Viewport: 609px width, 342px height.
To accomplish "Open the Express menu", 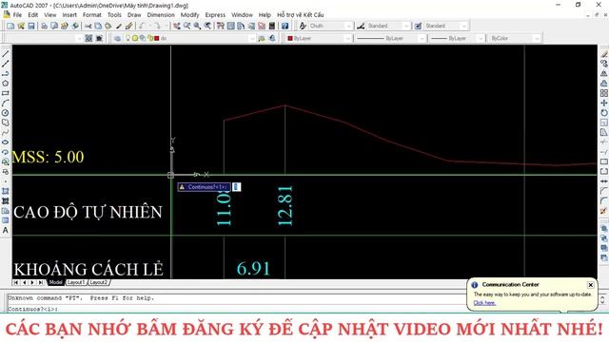I will point(215,15).
